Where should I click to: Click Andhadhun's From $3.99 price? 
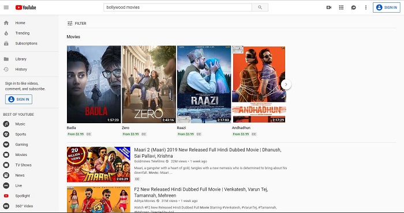241,134
